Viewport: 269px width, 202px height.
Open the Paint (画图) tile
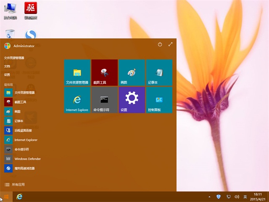(132, 72)
